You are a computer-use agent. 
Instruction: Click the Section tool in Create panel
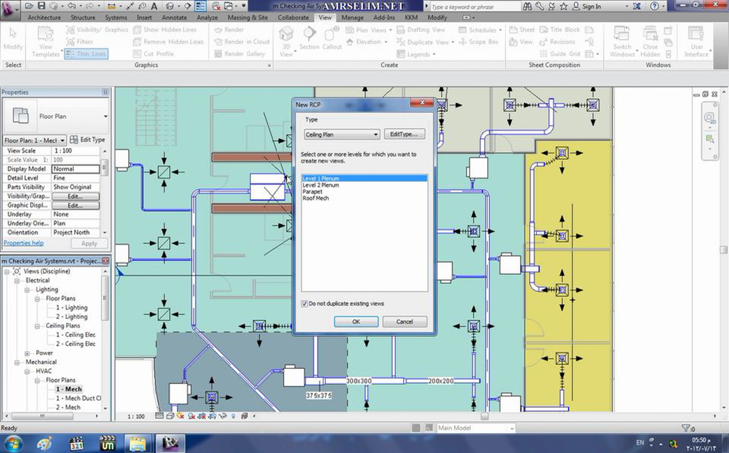point(309,38)
